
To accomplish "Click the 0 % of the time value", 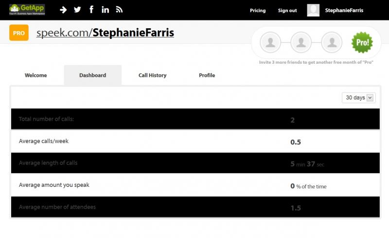I will click(x=308, y=186).
